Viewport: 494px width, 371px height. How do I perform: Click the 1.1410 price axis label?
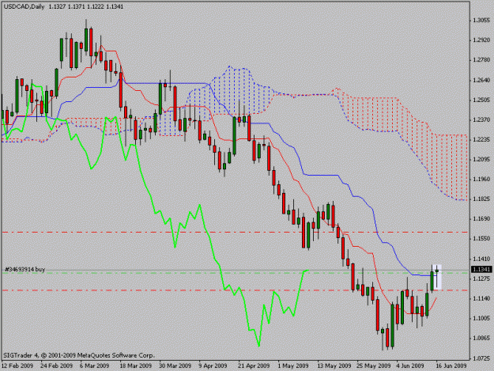click(x=481, y=259)
